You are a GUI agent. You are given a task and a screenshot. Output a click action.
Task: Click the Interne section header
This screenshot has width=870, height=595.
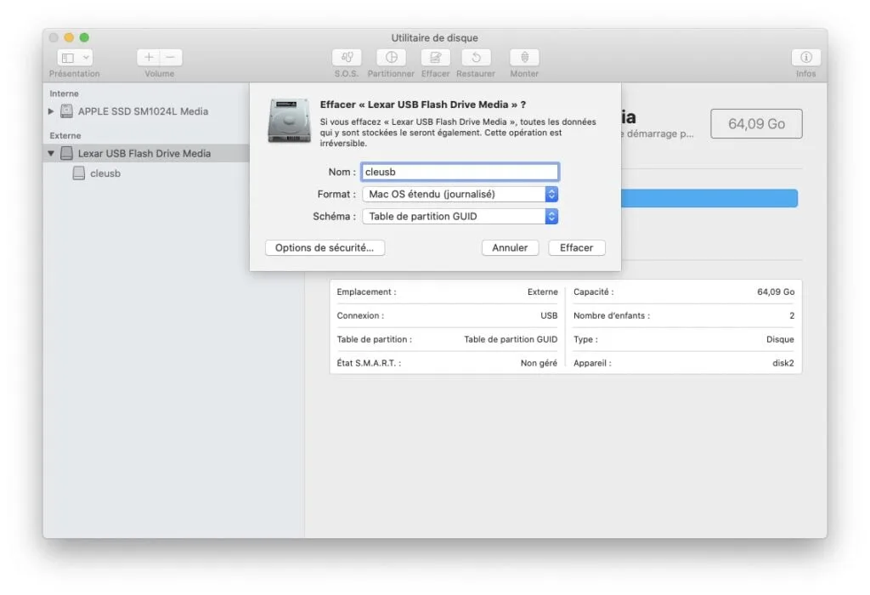[64, 93]
